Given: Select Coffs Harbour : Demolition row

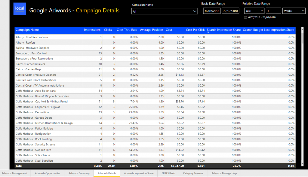Looking at the screenshot, I should (155, 112).
